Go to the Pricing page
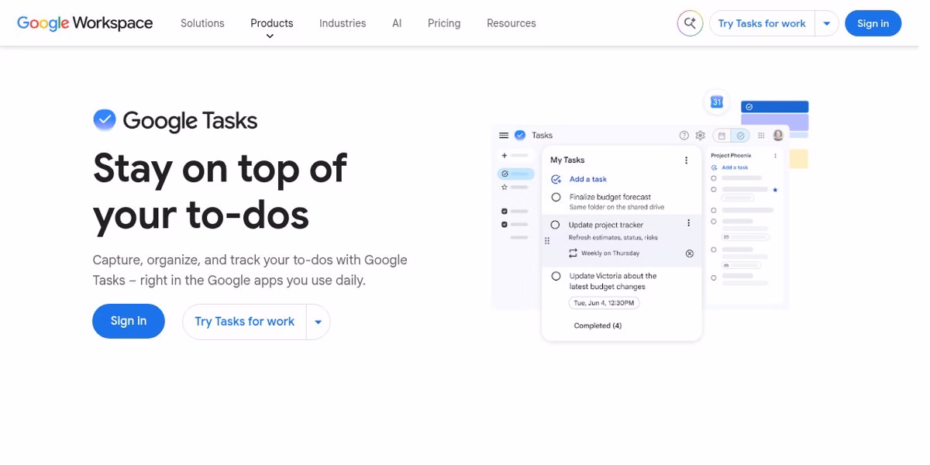Image resolution: width=930 pixels, height=465 pixels. [444, 23]
